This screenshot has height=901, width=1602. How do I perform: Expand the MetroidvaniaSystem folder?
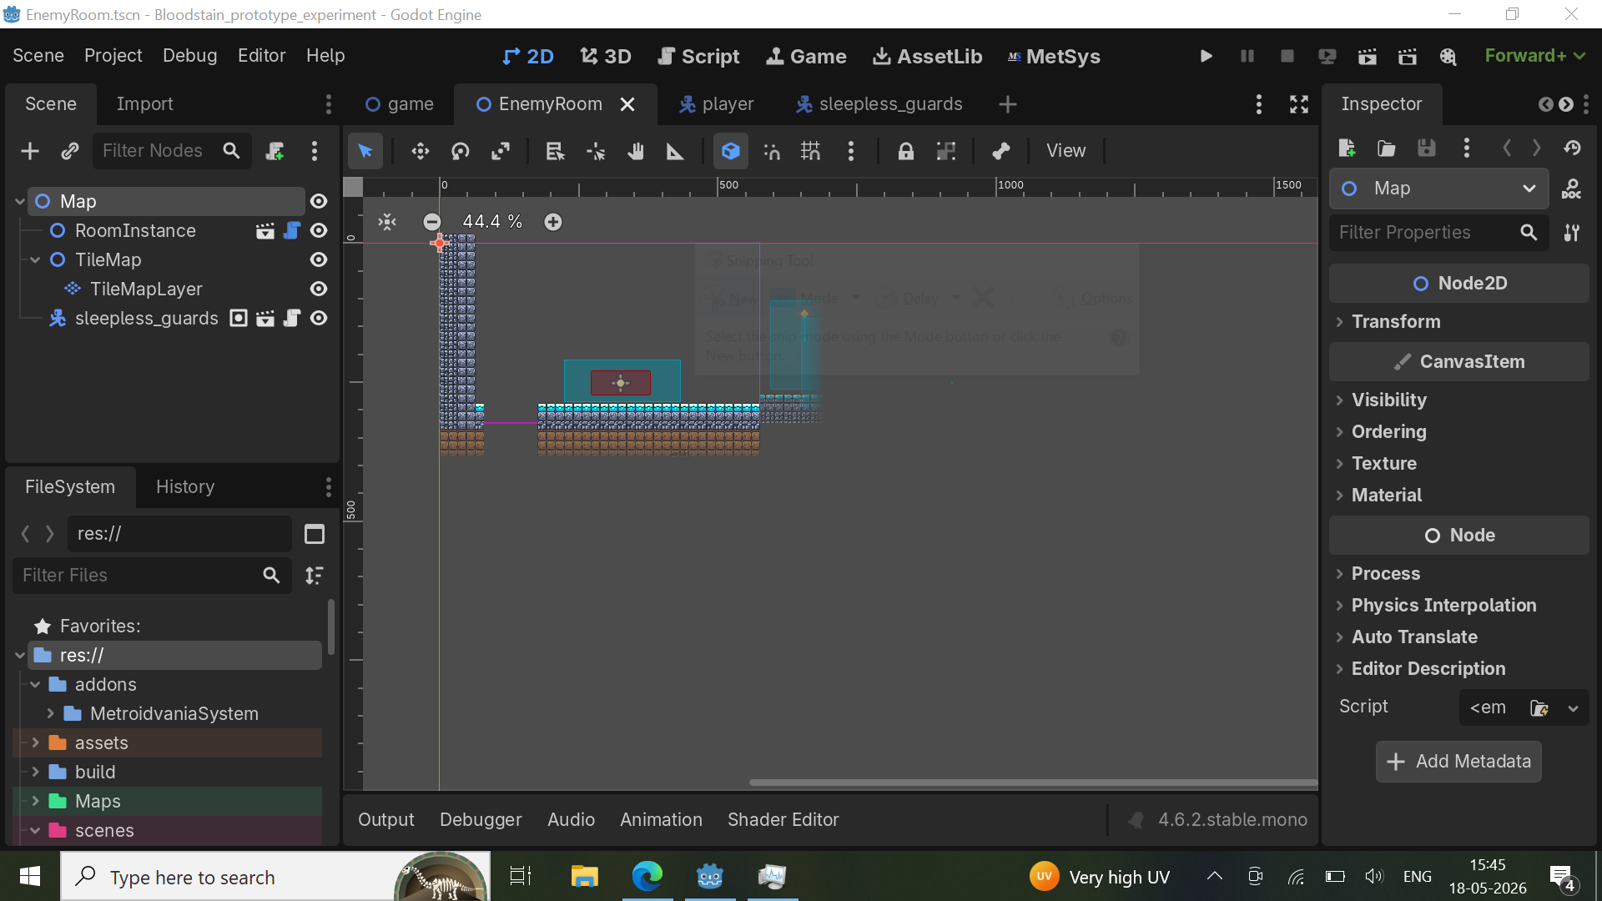(50, 713)
